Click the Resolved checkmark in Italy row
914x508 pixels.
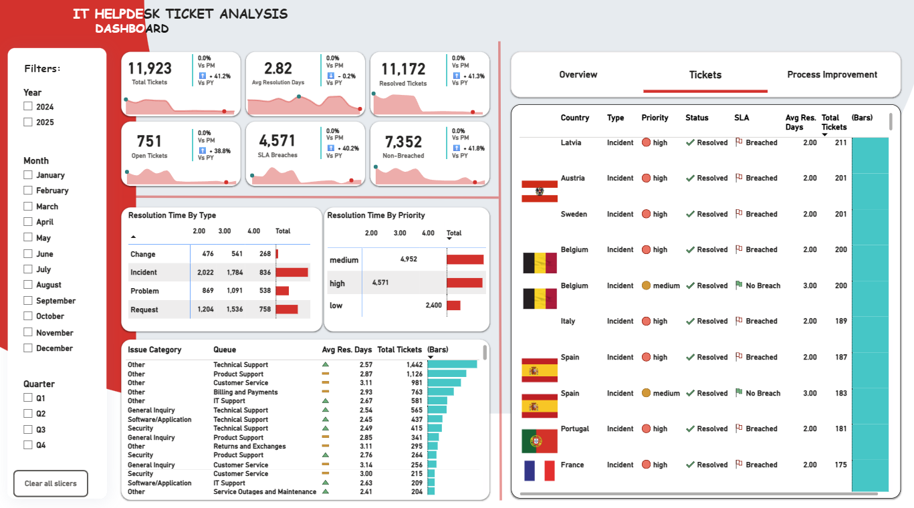pyautogui.click(x=690, y=322)
